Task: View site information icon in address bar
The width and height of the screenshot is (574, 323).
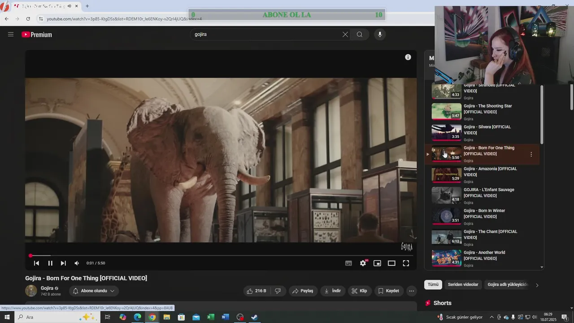Action: (41, 19)
